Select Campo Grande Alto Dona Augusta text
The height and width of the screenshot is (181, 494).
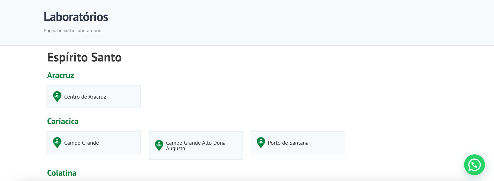196,145
